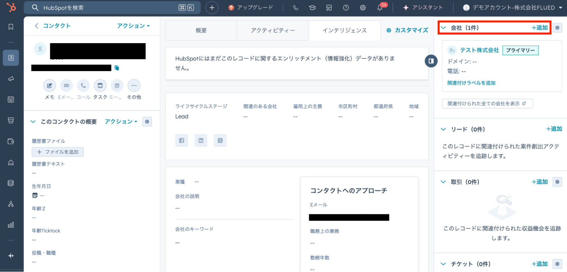567x272 pixels.
Task: Click 関連付けられた全ての会社を表示 button
Action: pyautogui.click(x=487, y=103)
